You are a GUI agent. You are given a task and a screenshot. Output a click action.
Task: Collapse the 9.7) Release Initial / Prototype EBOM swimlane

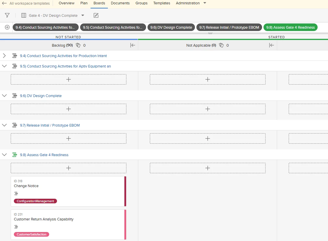pos(4,125)
